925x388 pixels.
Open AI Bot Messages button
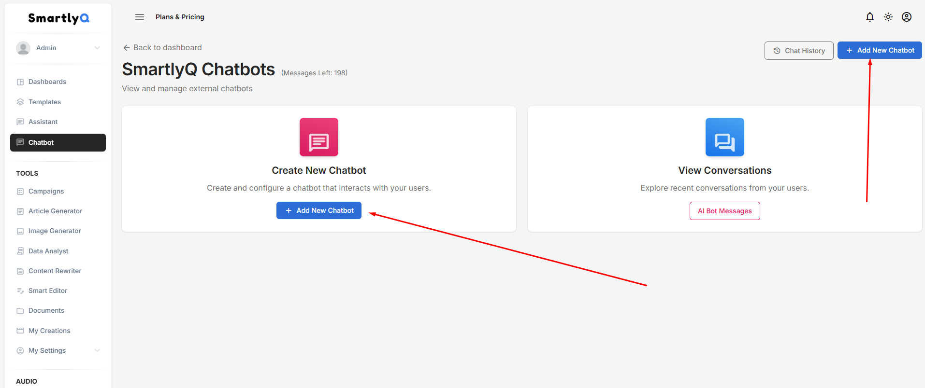[x=725, y=211]
